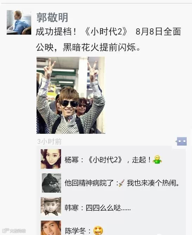Open commenter name 陈学冬
The height and width of the screenshot is (235, 192).
tap(75, 231)
